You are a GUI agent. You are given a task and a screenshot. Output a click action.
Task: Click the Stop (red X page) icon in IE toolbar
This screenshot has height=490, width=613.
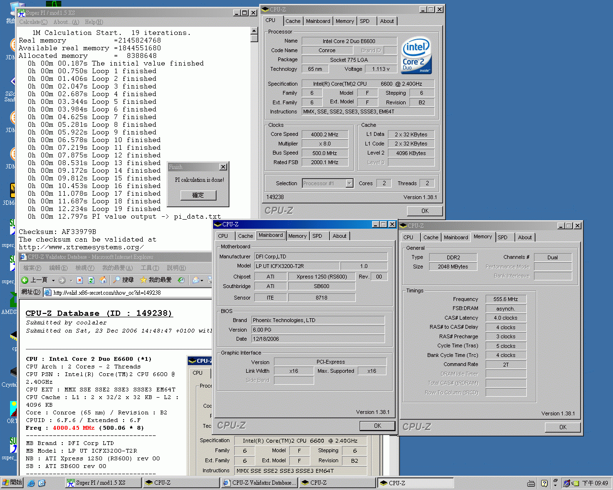[79, 280]
